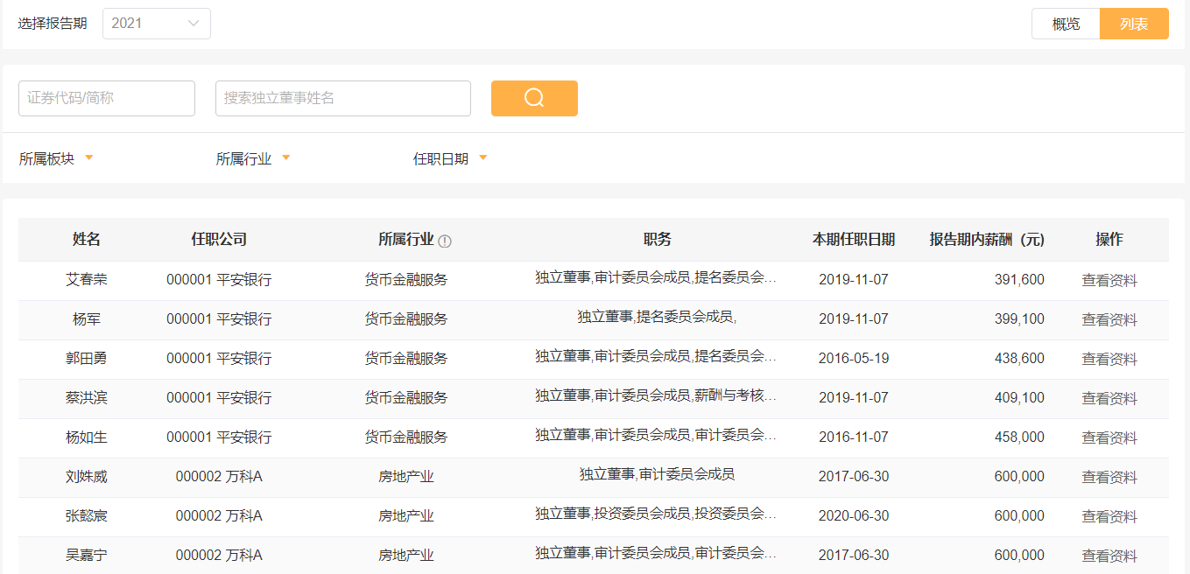View 郭田勇's profile via 查看资料

(x=1109, y=359)
